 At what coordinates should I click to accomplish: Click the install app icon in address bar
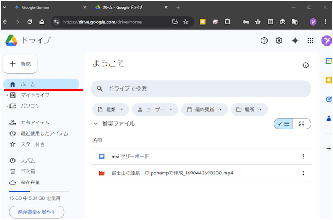click(175, 22)
